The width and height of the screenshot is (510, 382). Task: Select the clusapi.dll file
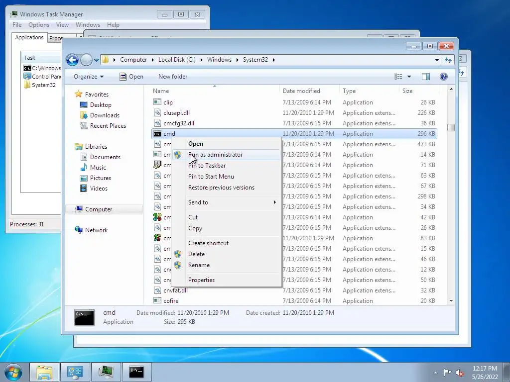(294, 113)
